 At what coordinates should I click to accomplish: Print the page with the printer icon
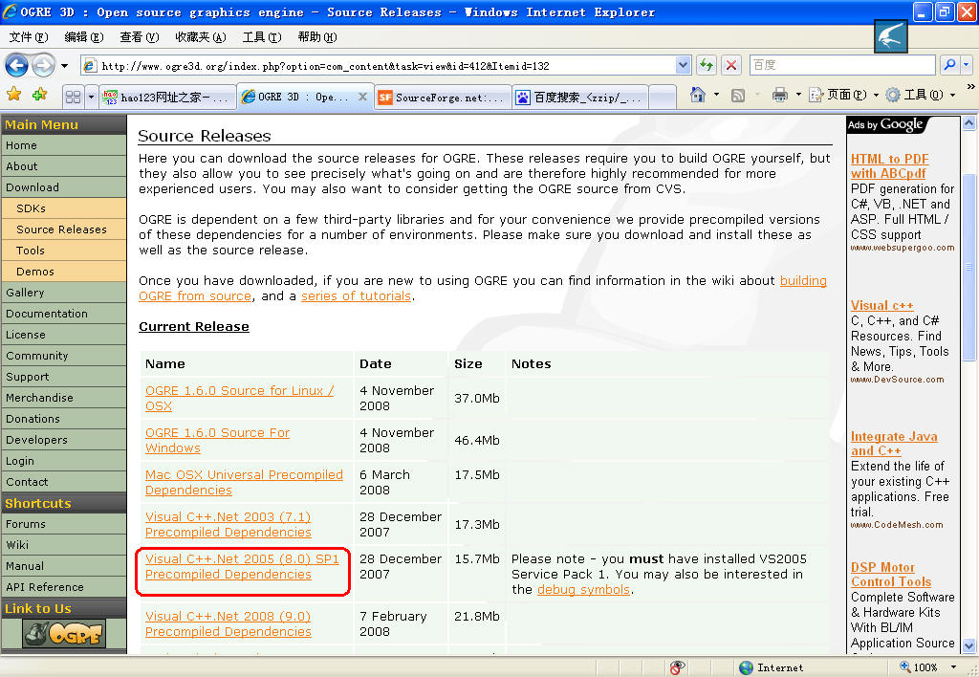click(x=780, y=95)
